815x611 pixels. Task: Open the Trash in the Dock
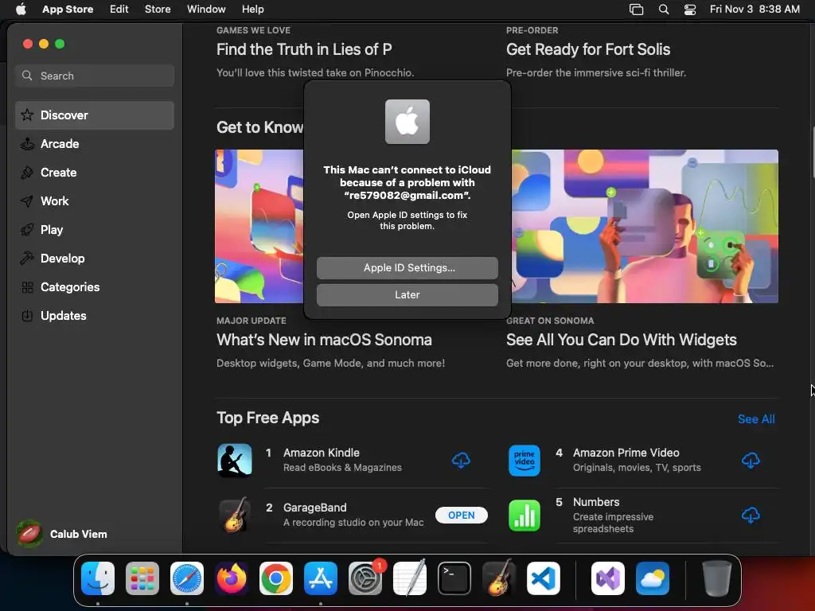click(x=717, y=578)
